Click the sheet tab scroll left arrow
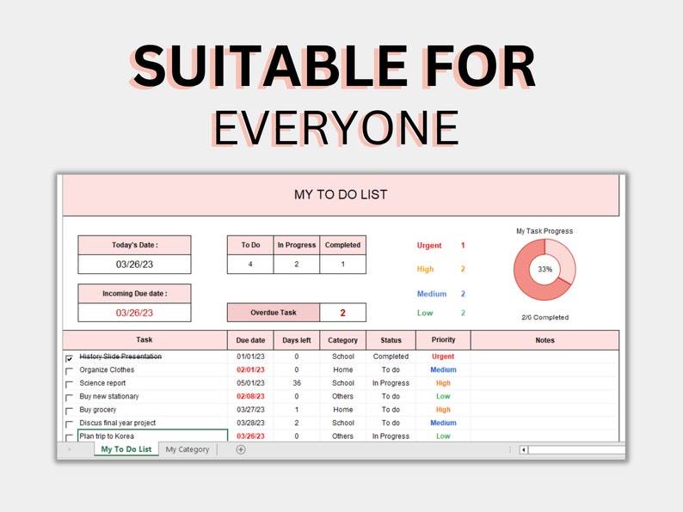Viewport: 683px width, 512px height. pyautogui.click(x=70, y=449)
